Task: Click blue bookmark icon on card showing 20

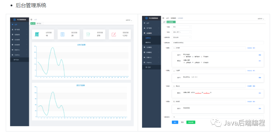Action: pos(62,34)
